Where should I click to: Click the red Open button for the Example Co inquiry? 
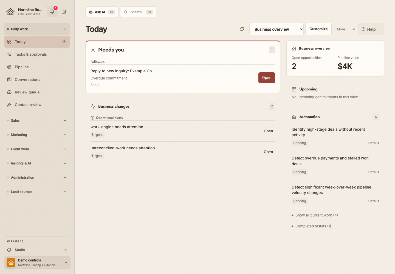[x=267, y=78]
